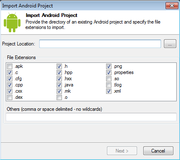Disable the .properties extension checkbox
Image resolution: width=180 pixels, height=160 pixels.
(x=109, y=73)
